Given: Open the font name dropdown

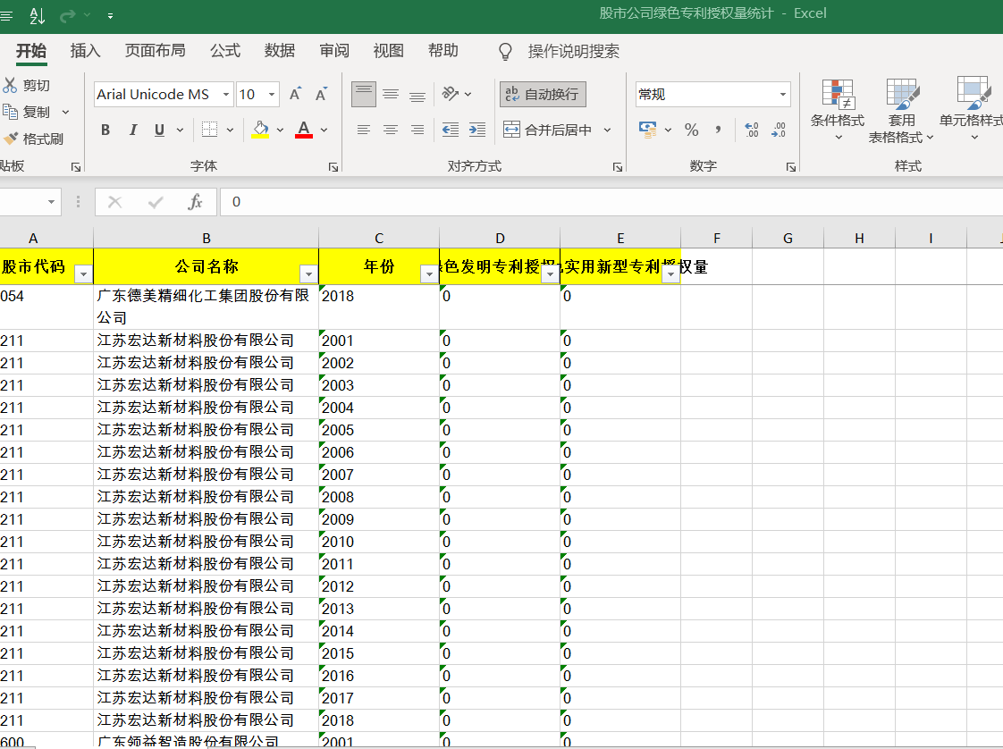Looking at the screenshot, I should coord(225,95).
